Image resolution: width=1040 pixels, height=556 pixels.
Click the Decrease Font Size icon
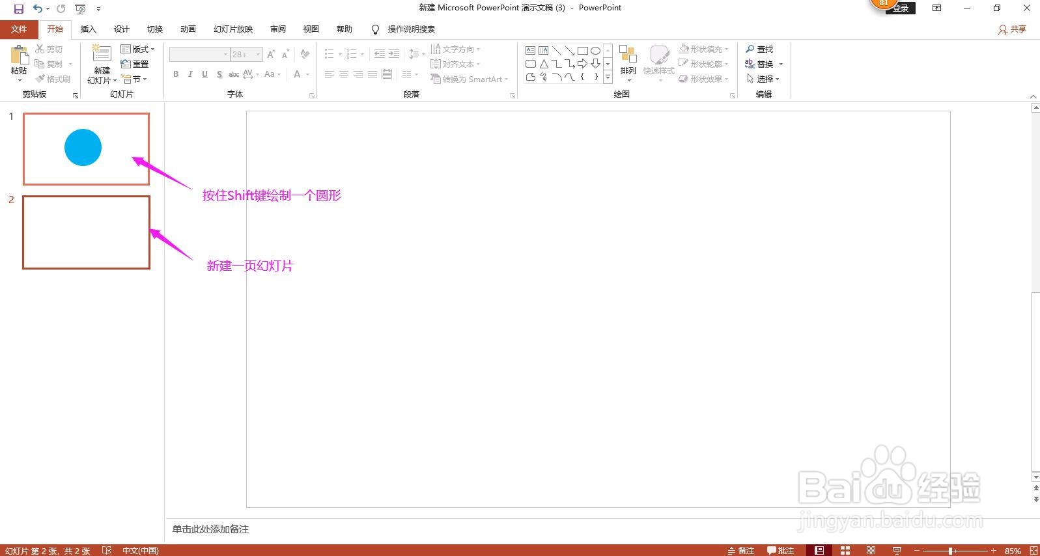(x=285, y=55)
